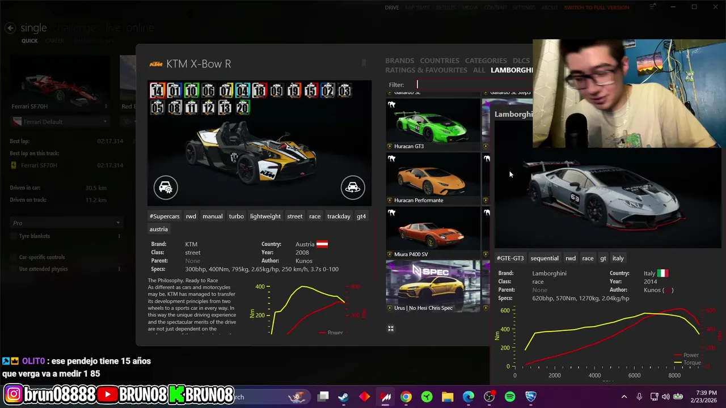Click the #GTE-GT3 tag on Lamborghini preview

click(510, 258)
